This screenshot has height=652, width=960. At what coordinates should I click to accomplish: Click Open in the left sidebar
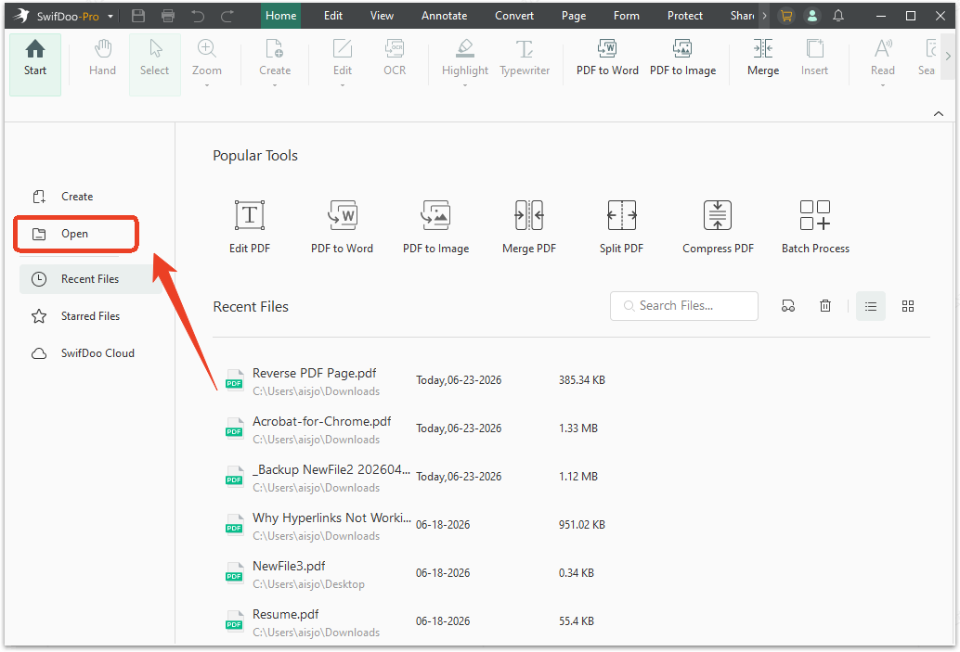click(x=76, y=234)
